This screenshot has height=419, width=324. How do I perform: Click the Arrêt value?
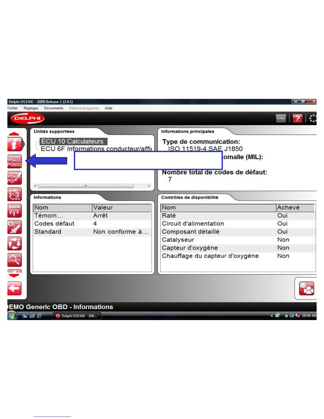(x=100, y=216)
